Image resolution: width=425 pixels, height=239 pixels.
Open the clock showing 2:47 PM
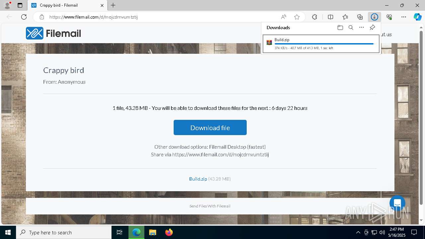(x=397, y=232)
